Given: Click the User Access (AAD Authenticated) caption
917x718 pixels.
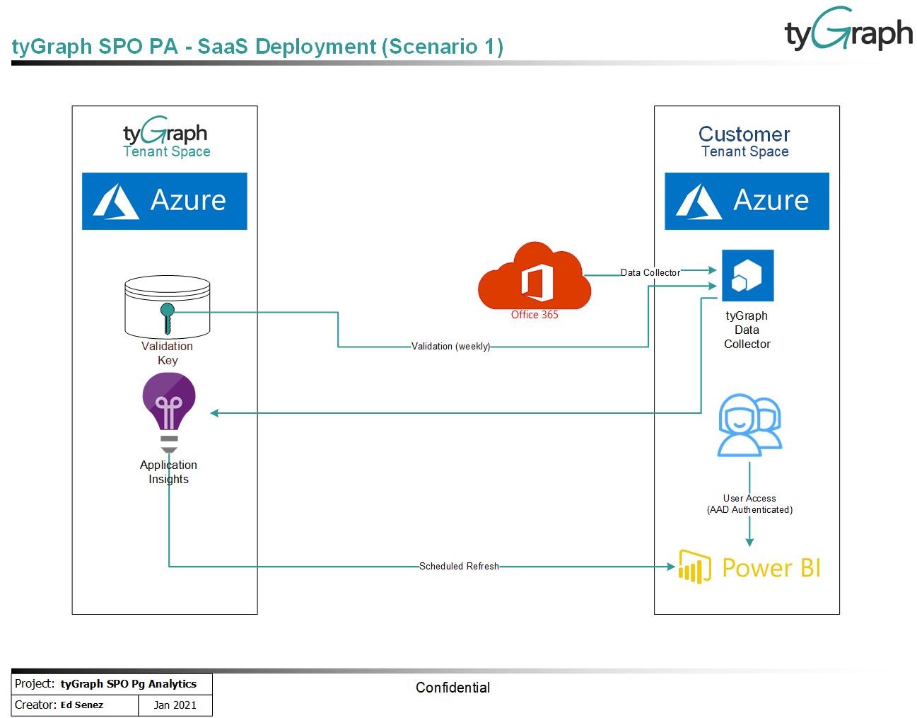Looking at the screenshot, I should coord(749,504).
